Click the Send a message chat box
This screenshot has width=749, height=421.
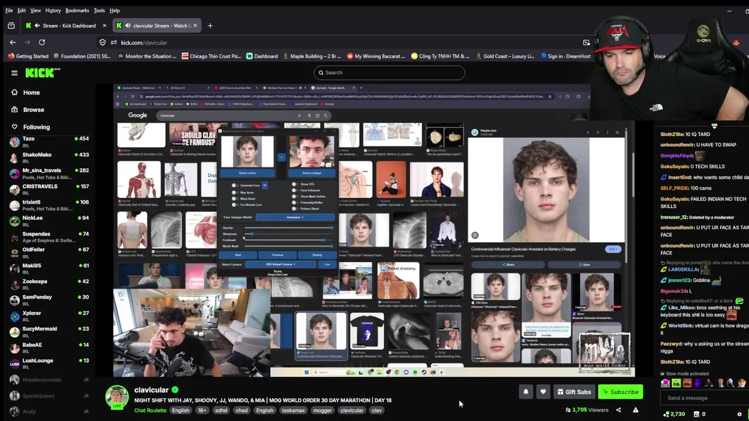click(702, 398)
